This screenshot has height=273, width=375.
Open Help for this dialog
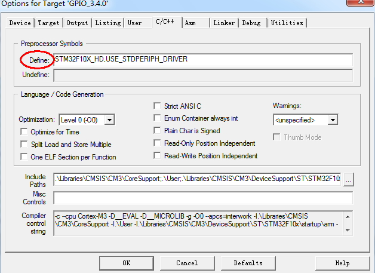[343, 263]
